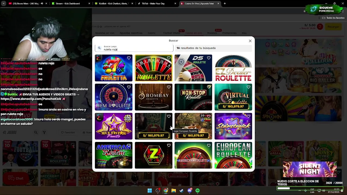
Task: Open Todos los favoritos bookmarks folder
Action: [333, 18]
